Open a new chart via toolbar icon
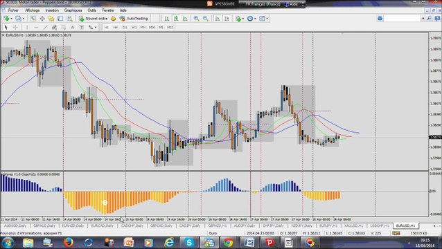 (6, 18)
